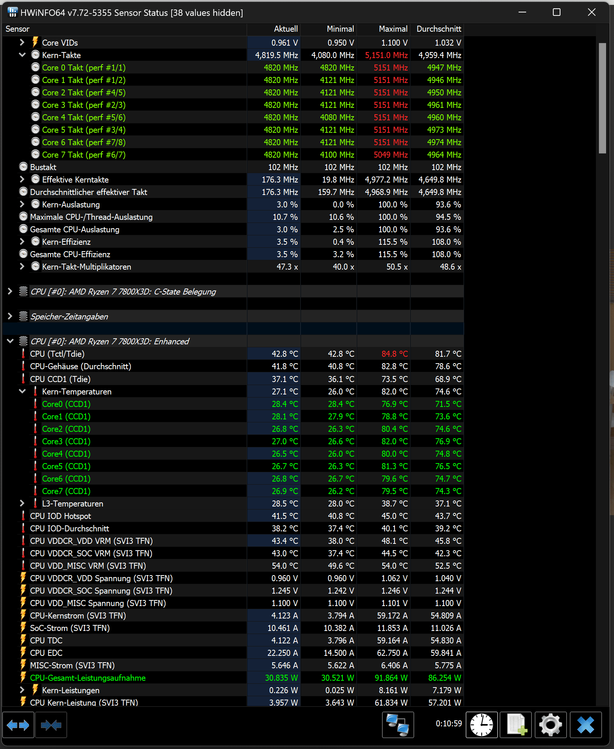Click the thermometer icon of CPU (Tctl/Tdie)

point(23,353)
